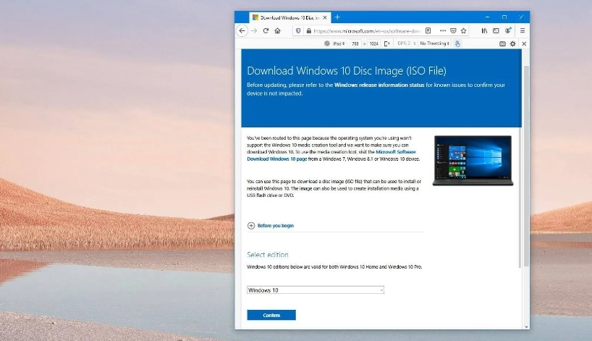Image resolution: width=592 pixels, height=341 pixels.
Task: Open the No Throttling dropdown
Action: tap(434, 43)
